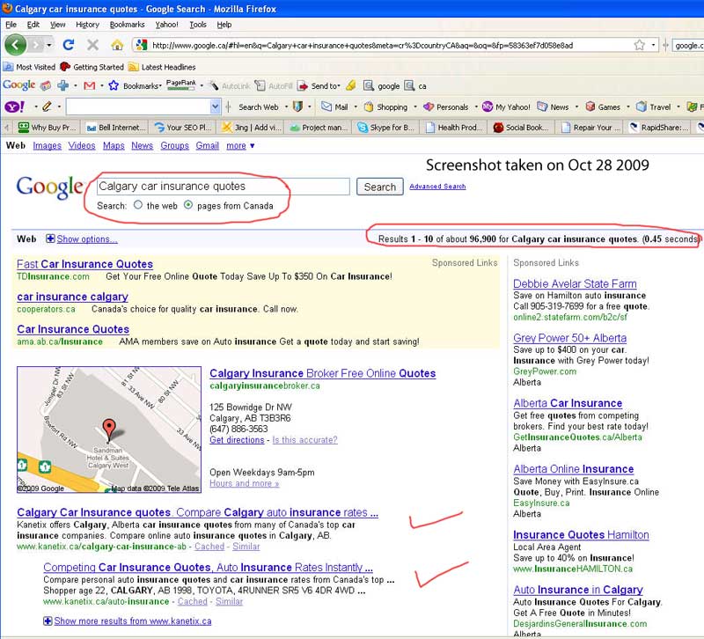Click the blue plus icon in Google Toolbar

point(62,85)
